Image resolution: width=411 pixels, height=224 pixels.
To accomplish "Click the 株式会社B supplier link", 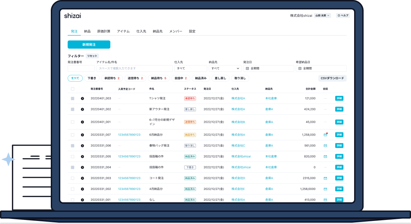I will click(238, 122).
